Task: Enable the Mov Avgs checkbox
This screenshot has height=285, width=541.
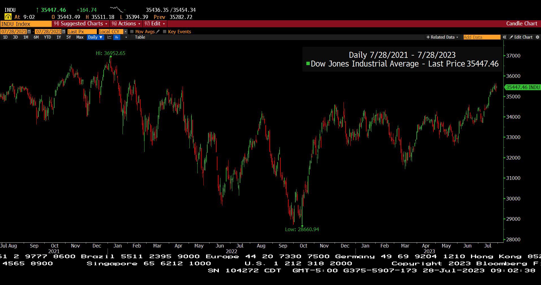Action: (132, 32)
